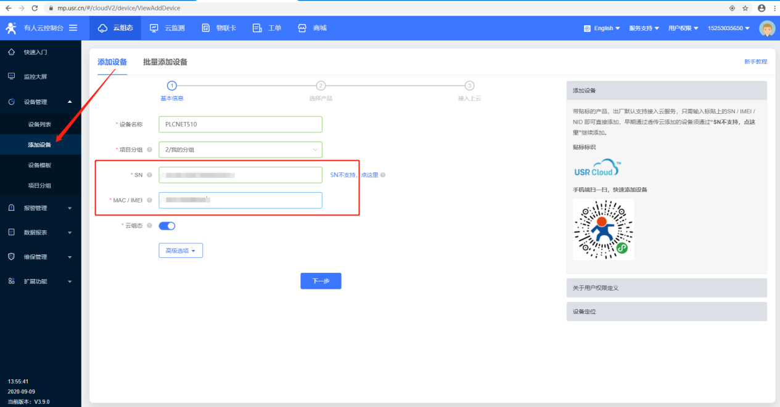
Task: Click the 下一步 button
Action: click(x=321, y=281)
